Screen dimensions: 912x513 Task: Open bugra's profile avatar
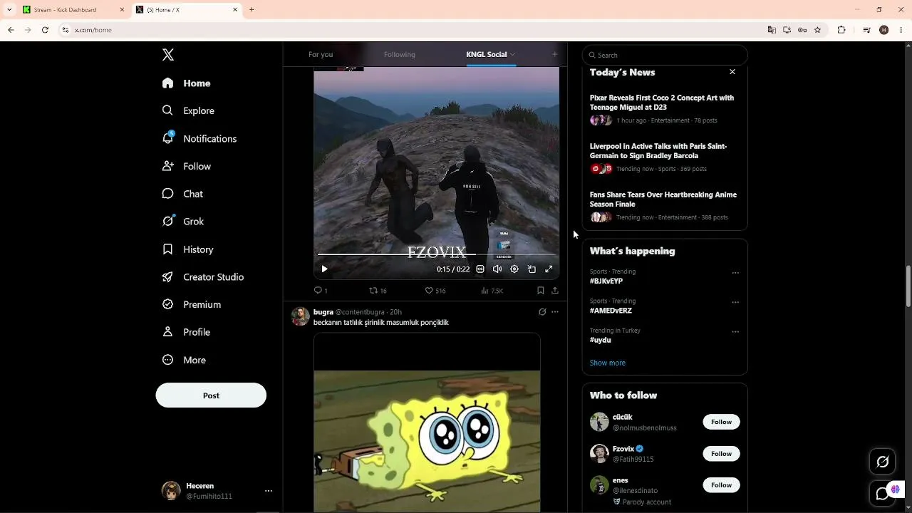[300, 316]
